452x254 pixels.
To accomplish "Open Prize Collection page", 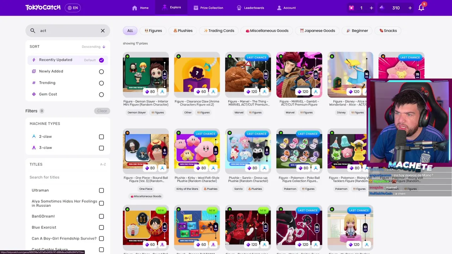I will pyautogui.click(x=208, y=8).
